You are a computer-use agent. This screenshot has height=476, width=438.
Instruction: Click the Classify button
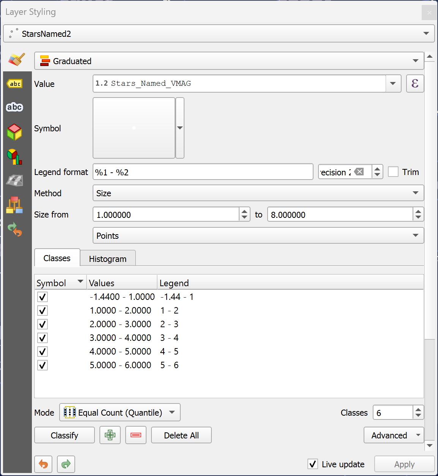point(65,435)
